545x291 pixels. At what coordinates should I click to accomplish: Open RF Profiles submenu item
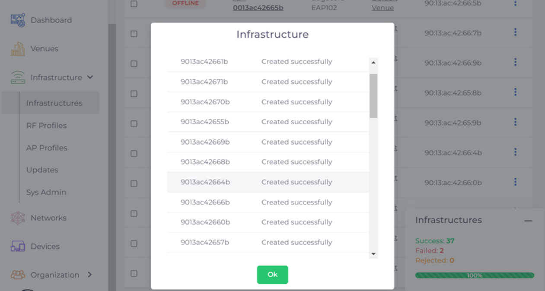pyautogui.click(x=46, y=126)
